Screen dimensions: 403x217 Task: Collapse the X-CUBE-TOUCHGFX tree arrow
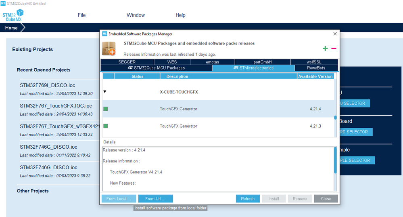[x=105, y=92]
